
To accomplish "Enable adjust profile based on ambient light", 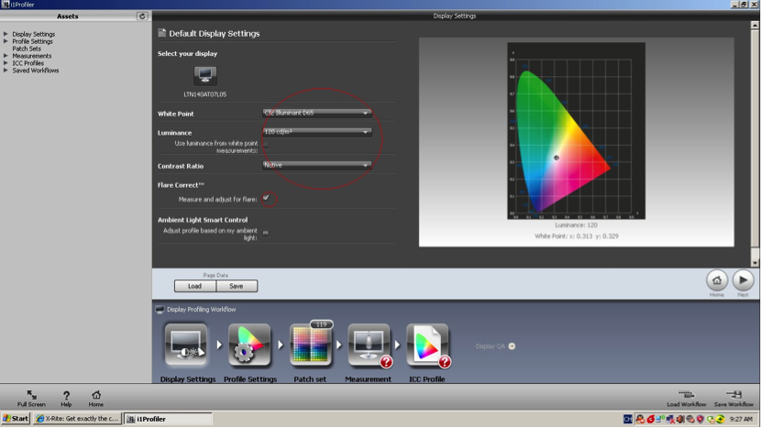I will (266, 233).
